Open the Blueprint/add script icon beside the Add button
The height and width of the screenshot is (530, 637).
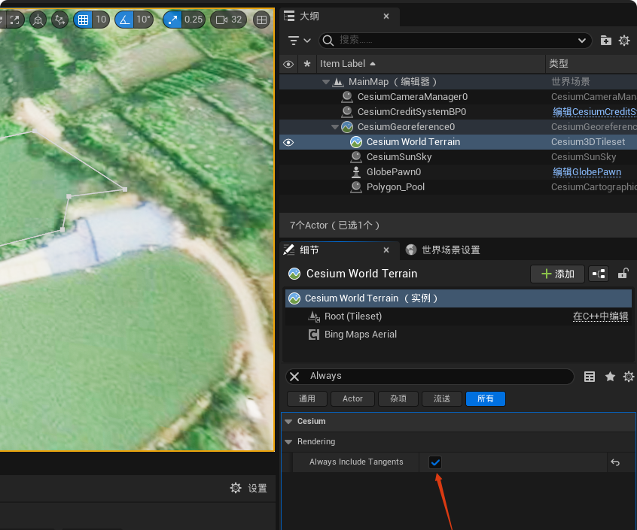(x=599, y=274)
